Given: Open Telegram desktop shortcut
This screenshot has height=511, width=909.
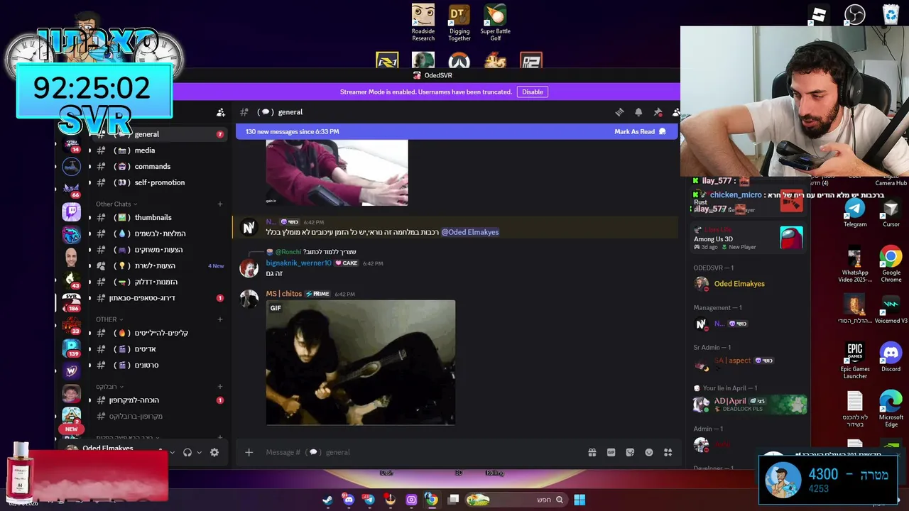Looking at the screenshot, I should tap(855, 213).
